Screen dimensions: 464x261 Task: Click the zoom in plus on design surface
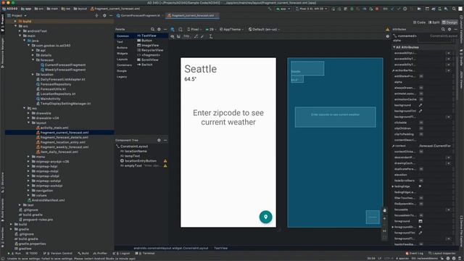point(384,218)
